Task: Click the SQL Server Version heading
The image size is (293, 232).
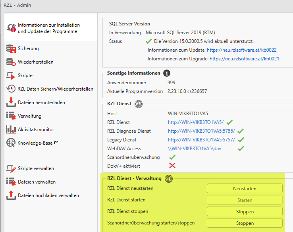Action: 129,24
